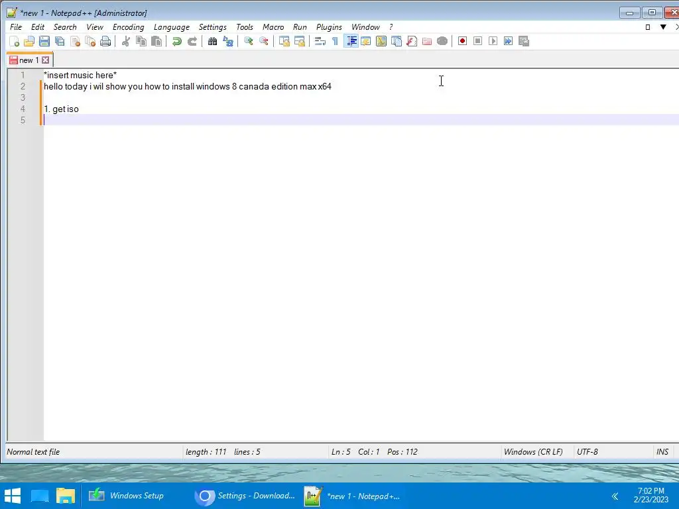
Task: Open the Language menu
Action: (x=172, y=27)
